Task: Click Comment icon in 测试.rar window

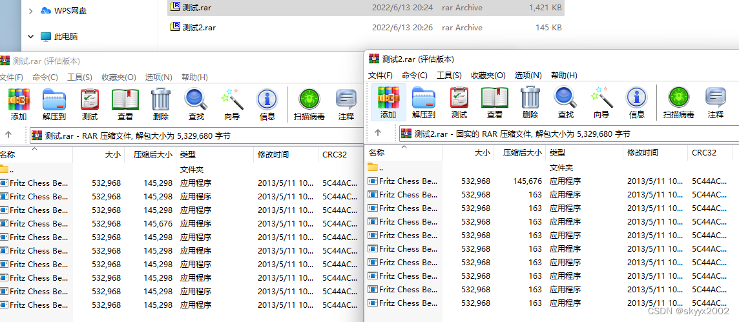Action: 346,105
